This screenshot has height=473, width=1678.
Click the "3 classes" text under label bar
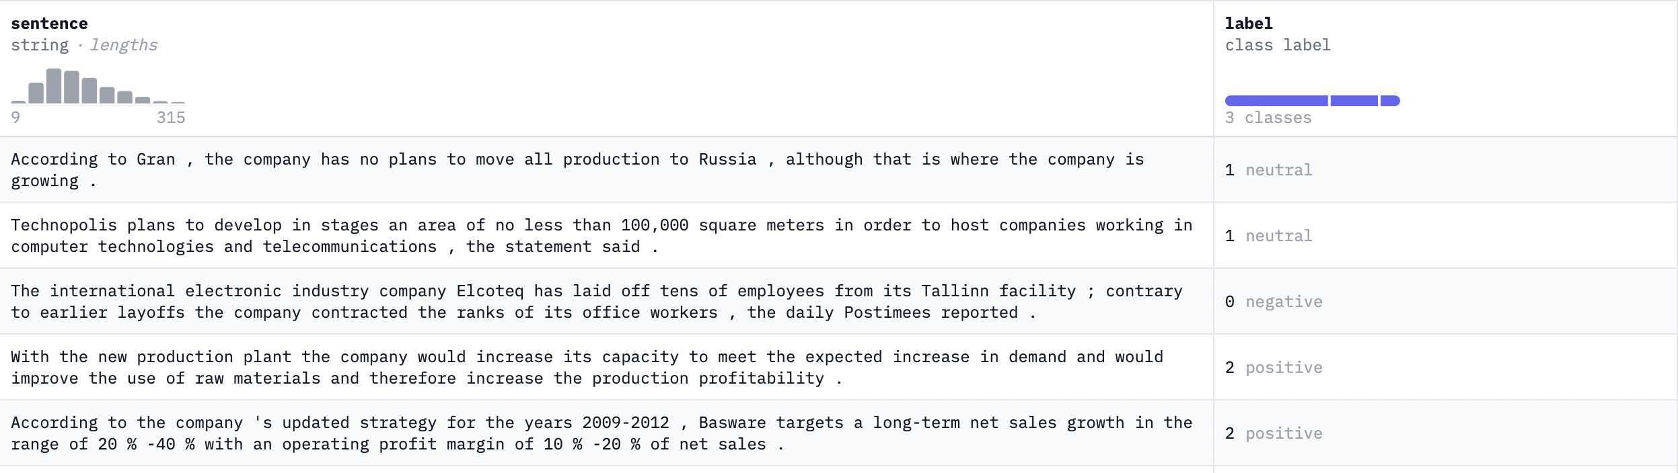pos(1268,118)
